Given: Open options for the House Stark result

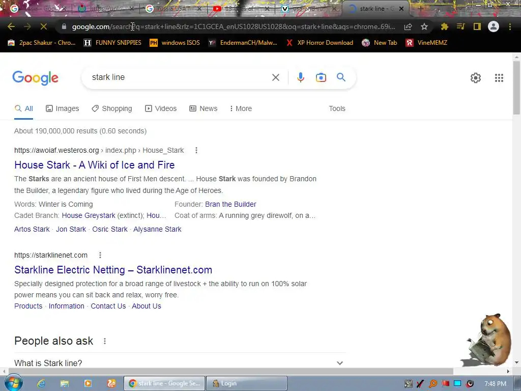Looking at the screenshot, I should point(196,150).
